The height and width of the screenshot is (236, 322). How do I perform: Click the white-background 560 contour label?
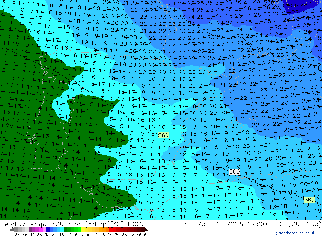(x=234, y=172)
